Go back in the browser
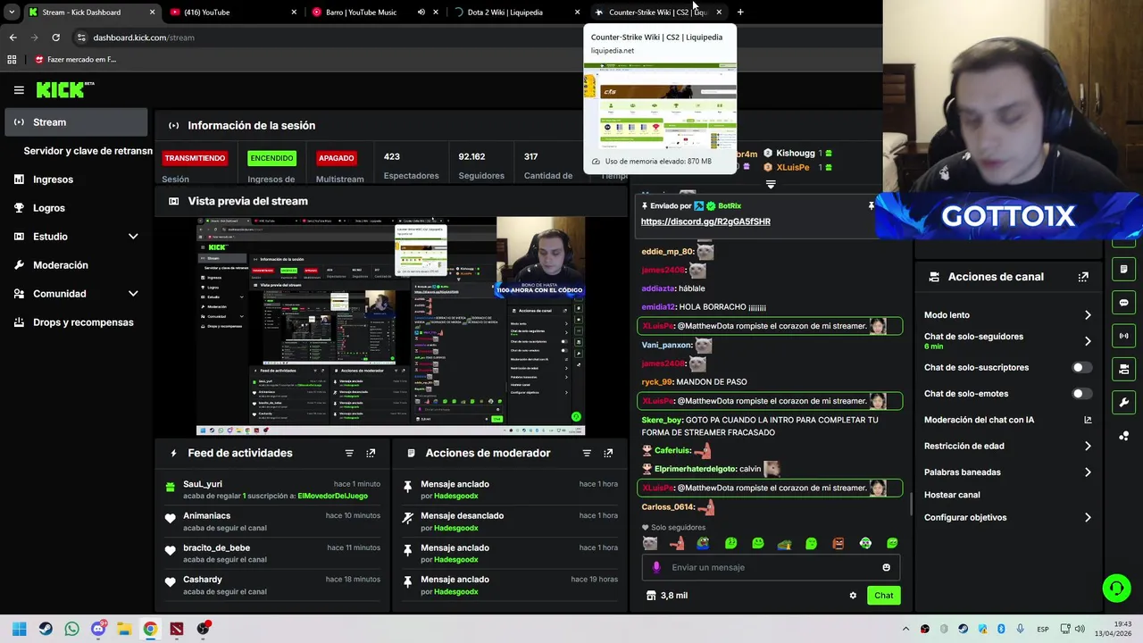This screenshot has height=643, width=1143. [13, 38]
